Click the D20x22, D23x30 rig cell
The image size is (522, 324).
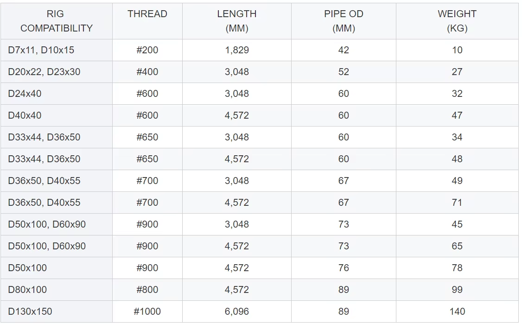(44, 72)
